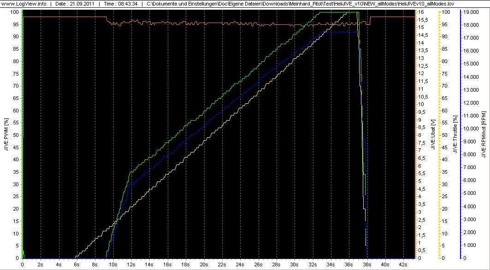Click 100 on the Throttle axis
Viewport: 490px width, 270px height.
(x=446, y=12)
